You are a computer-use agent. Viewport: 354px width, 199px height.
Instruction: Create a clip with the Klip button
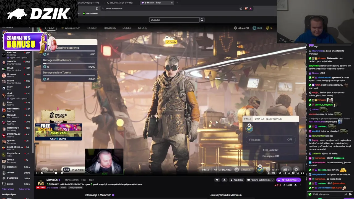click(272, 173)
